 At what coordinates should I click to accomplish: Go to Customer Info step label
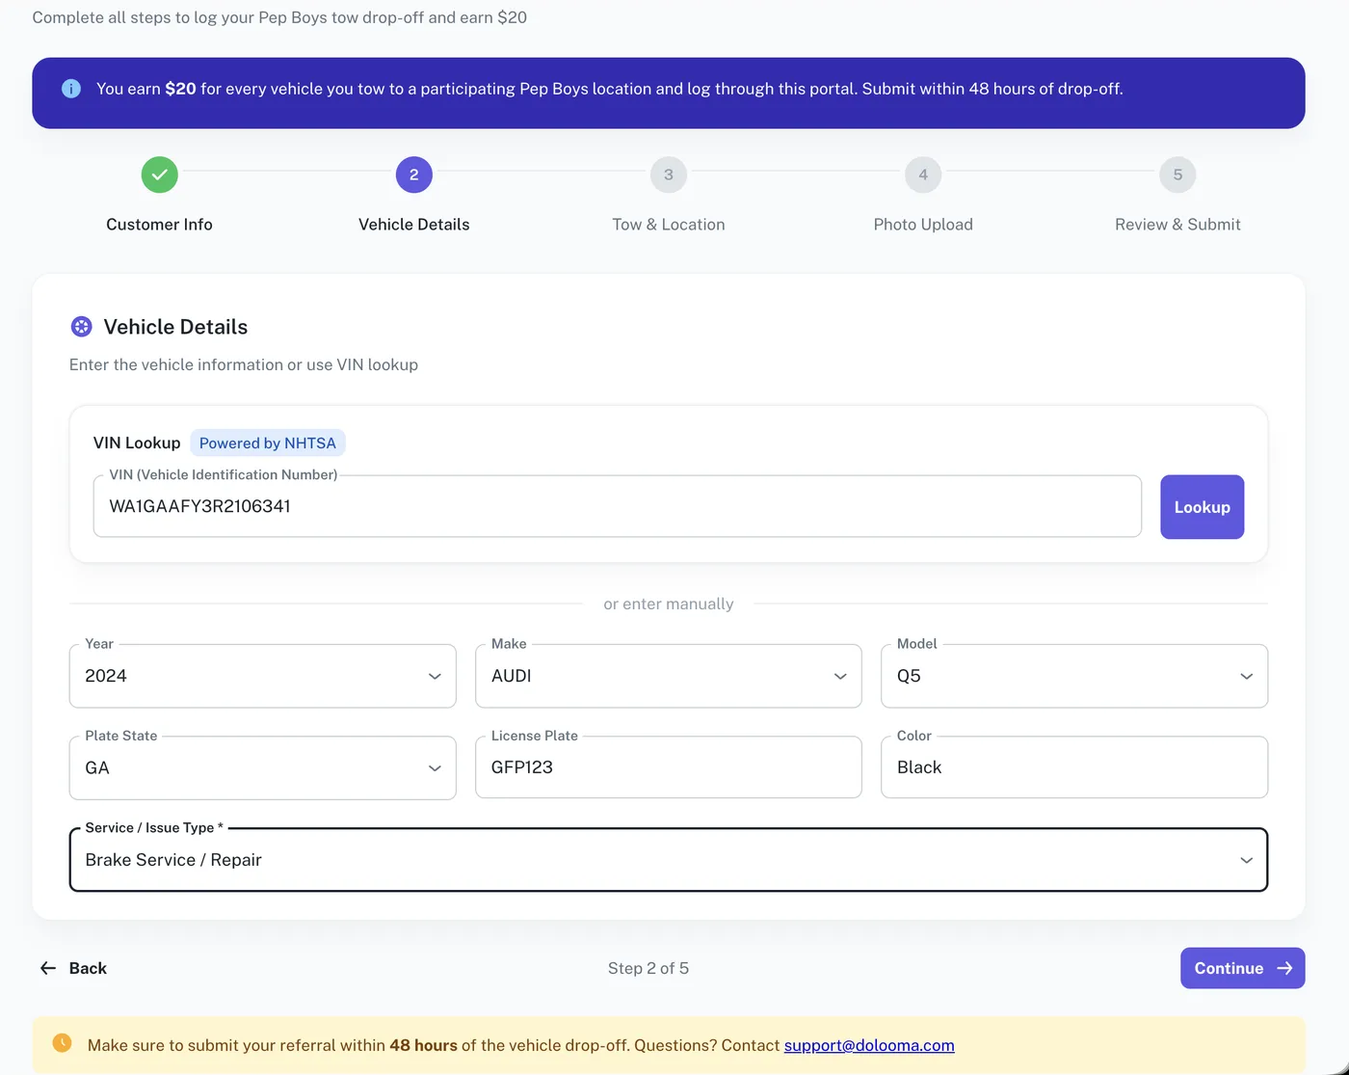[159, 225]
